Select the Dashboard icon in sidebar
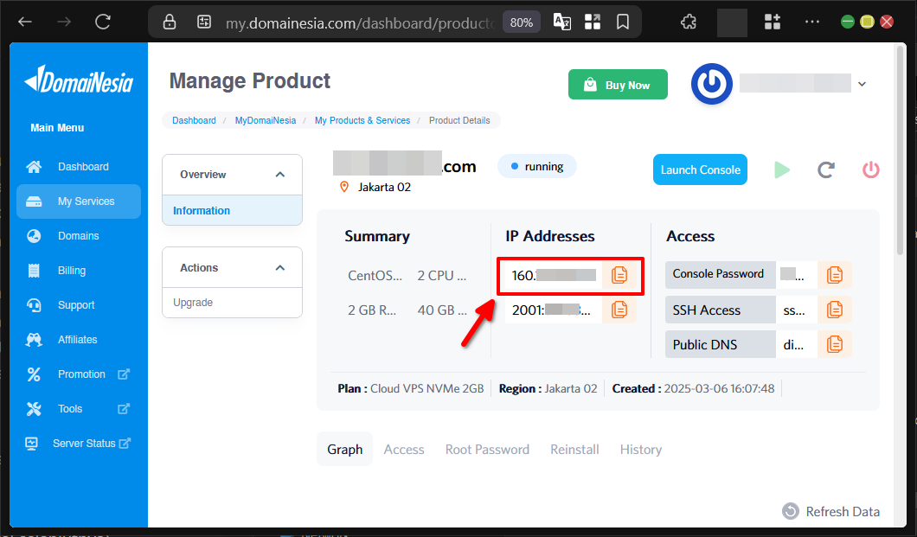Screen dimensions: 917x537 (34, 166)
